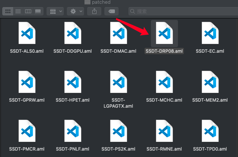Click the SSDT-RMNE.aml filename label

pos(164,149)
